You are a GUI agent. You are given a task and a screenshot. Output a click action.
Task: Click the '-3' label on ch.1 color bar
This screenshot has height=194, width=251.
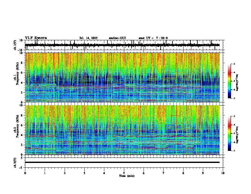tap(234, 64)
